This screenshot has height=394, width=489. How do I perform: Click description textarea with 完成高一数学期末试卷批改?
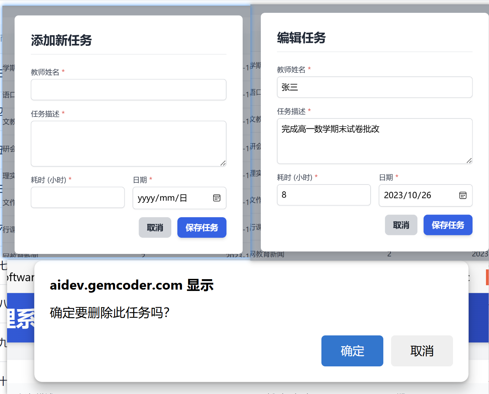(375, 141)
